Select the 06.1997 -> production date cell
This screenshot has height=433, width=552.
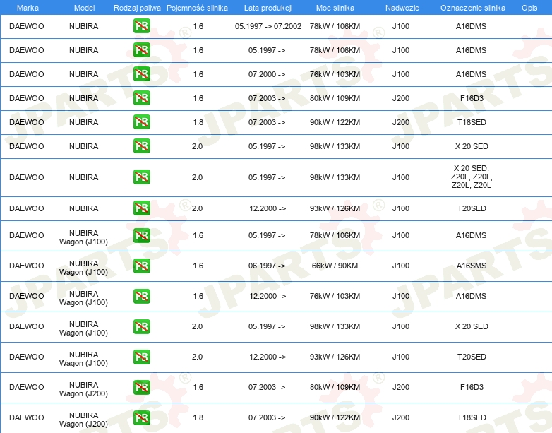[x=267, y=266]
